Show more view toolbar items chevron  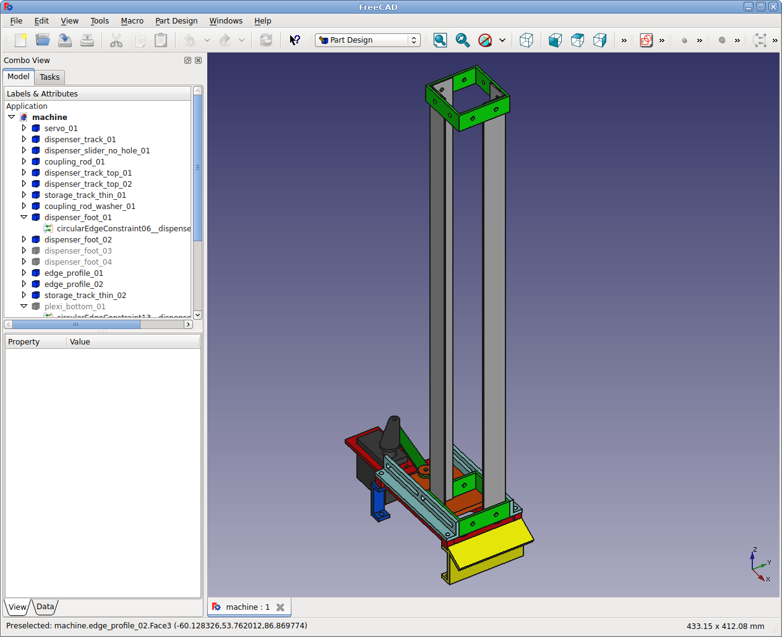(624, 40)
